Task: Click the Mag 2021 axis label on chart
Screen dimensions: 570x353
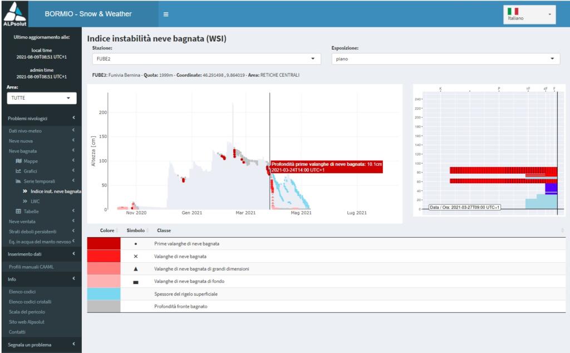Action: [x=301, y=213]
